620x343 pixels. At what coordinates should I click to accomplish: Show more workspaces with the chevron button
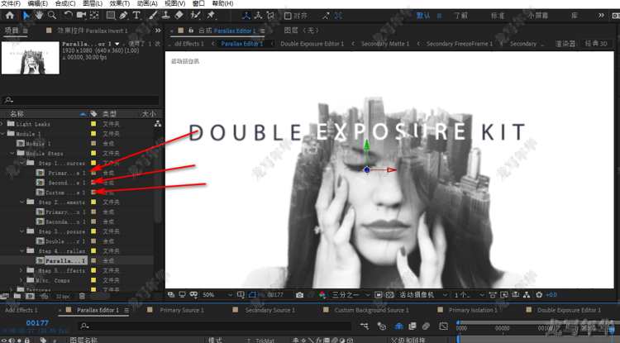click(x=601, y=16)
